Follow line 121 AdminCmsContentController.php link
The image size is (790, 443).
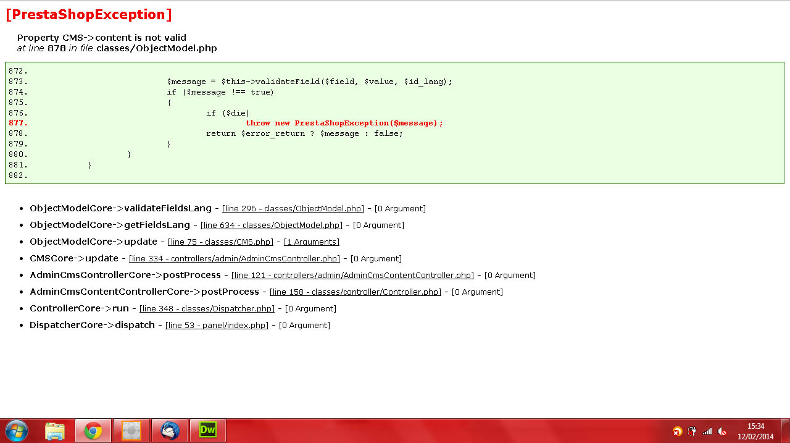coord(352,276)
